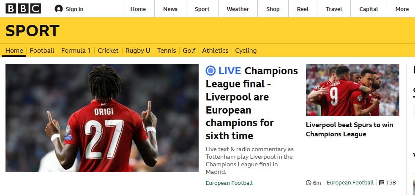The width and height of the screenshot is (415, 195).
Task: Open the LIVE Champions League final headline
Action: pos(252,103)
